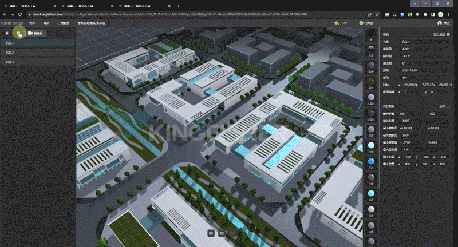Select camera position 机位3 in the list

(x=37, y=62)
